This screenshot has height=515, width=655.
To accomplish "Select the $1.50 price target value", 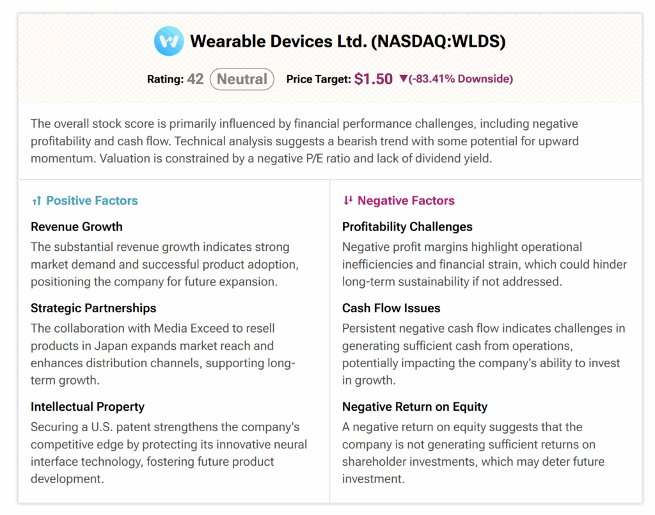I will tap(374, 79).
